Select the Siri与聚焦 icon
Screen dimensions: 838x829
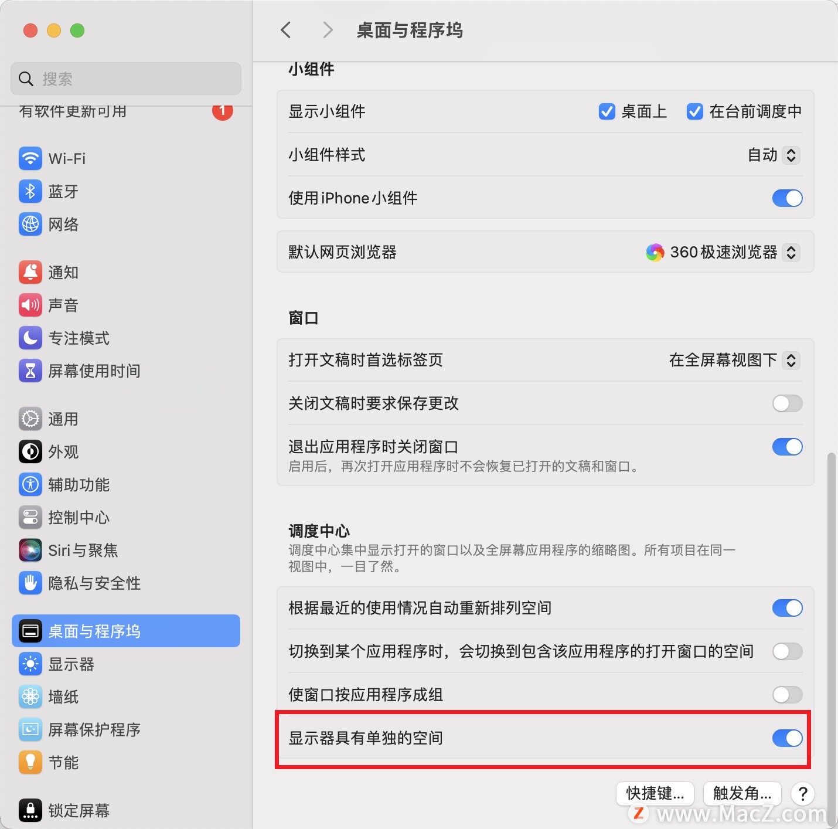[30, 550]
